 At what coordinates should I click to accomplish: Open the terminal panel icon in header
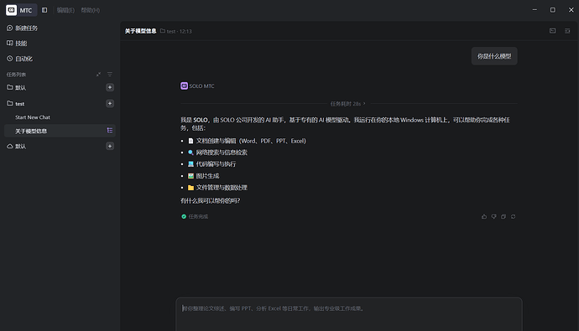click(x=552, y=31)
